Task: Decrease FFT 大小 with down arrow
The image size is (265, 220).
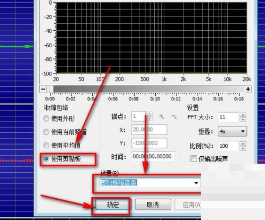Action: click(243, 120)
